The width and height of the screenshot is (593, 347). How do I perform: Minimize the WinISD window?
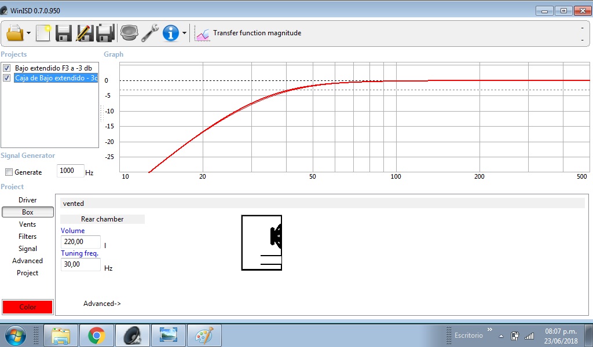(x=544, y=11)
